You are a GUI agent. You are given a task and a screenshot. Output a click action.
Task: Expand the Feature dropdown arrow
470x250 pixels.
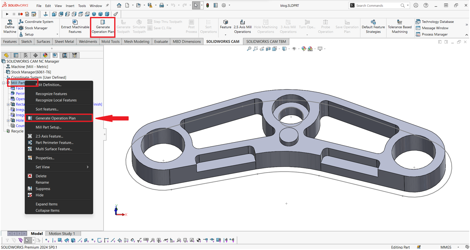point(226,35)
